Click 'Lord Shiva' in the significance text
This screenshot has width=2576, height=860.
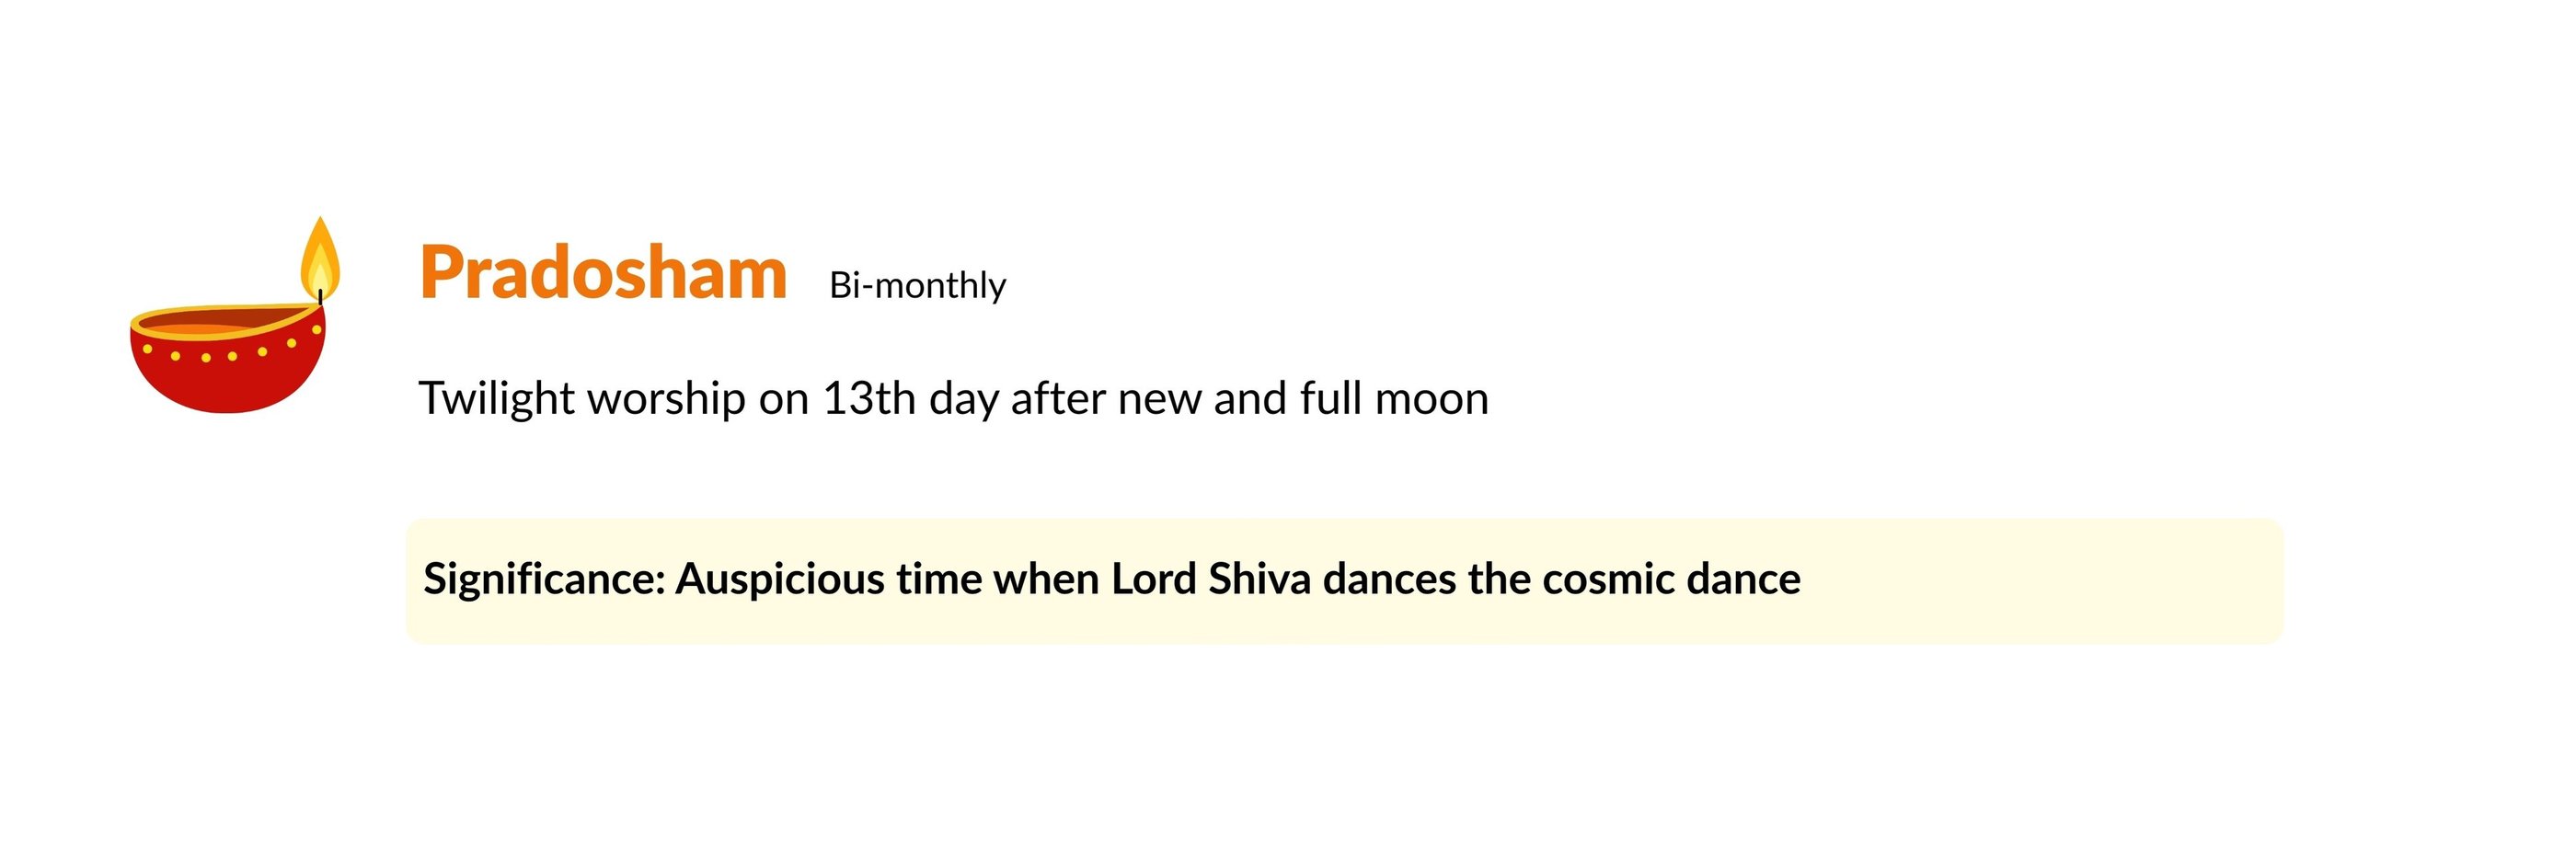tap(1211, 579)
